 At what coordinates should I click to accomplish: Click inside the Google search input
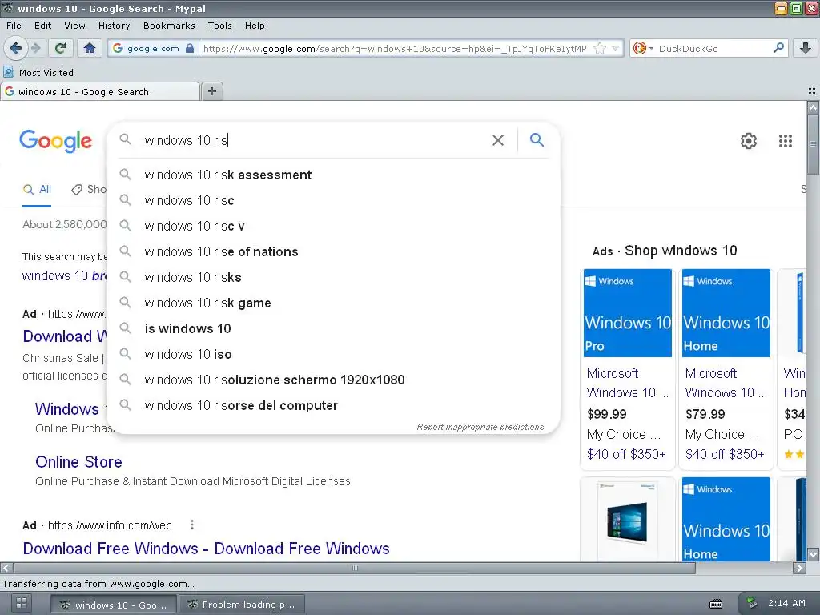coord(314,140)
